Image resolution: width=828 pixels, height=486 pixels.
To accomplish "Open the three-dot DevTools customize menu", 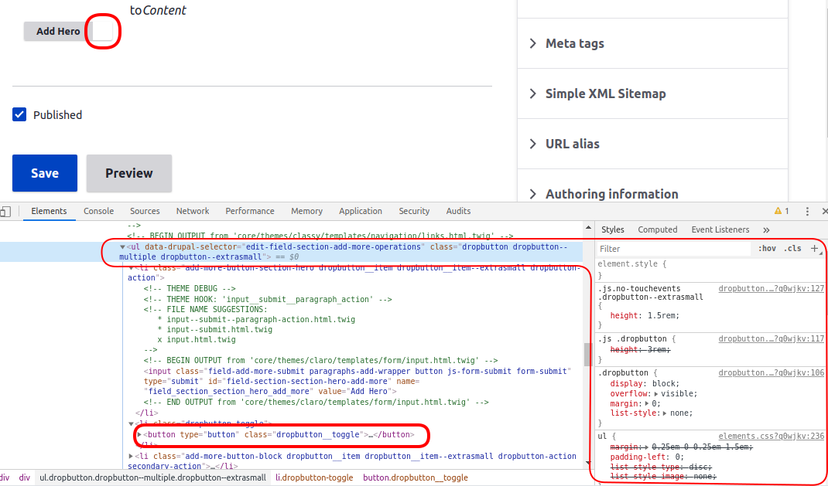I will [806, 210].
